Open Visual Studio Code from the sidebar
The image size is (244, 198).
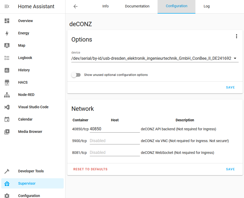32,107
